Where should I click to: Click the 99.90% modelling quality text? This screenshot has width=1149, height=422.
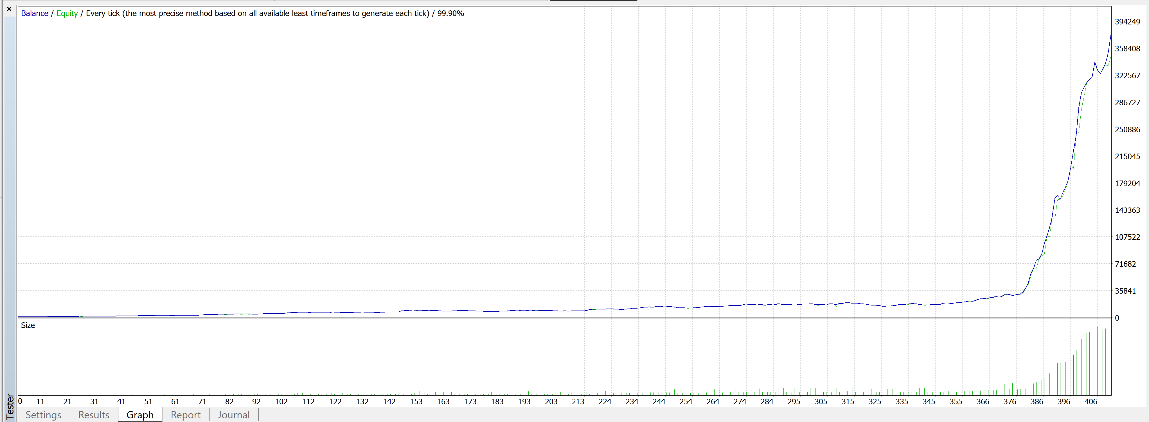[450, 13]
